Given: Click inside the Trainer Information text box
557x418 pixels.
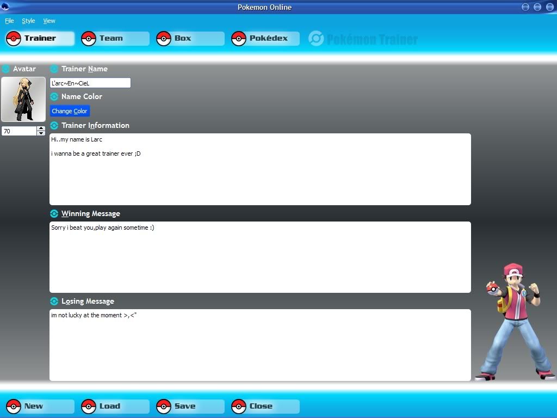Looking at the screenshot, I should pos(260,169).
